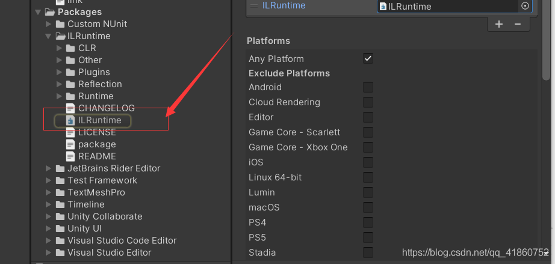Expand the Reflection folder
555x264 pixels.
pyautogui.click(x=59, y=84)
